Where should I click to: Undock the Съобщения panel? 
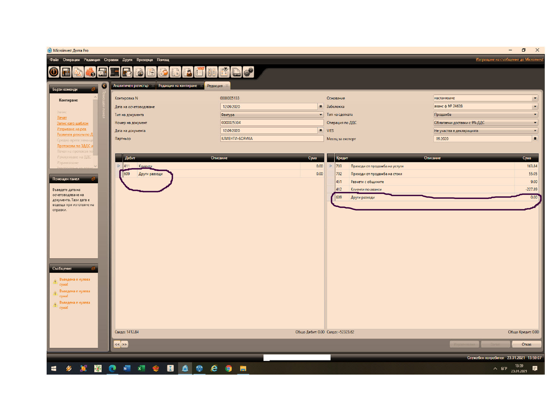point(94,268)
